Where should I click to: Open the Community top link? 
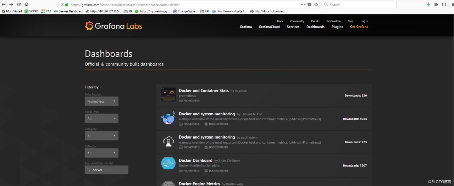(x=297, y=21)
